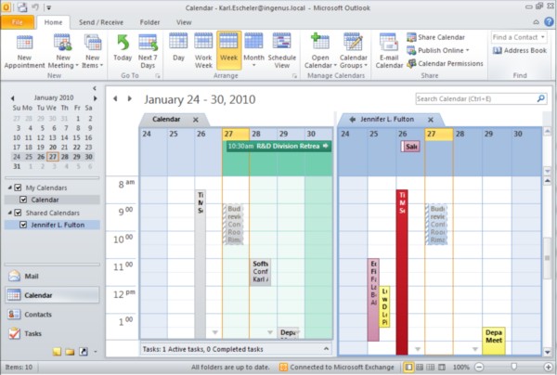557x375 pixels.
Task: Zoom out with minus button
Action: (x=479, y=367)
